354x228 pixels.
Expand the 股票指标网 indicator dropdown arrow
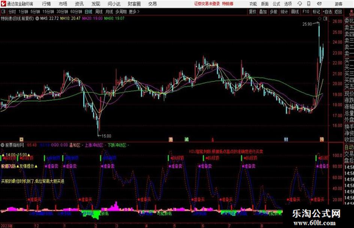pos(3,145)
